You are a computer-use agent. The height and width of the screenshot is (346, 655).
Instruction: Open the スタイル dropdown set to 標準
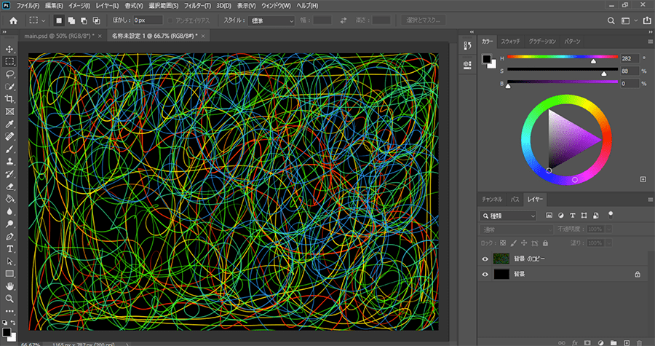[271, 20]
